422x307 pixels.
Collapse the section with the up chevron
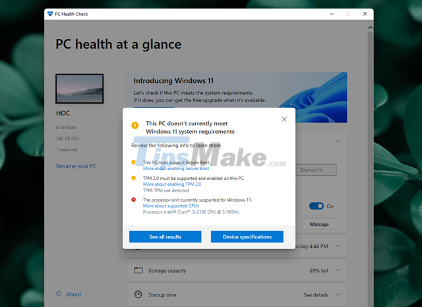(x=338, y=142)
